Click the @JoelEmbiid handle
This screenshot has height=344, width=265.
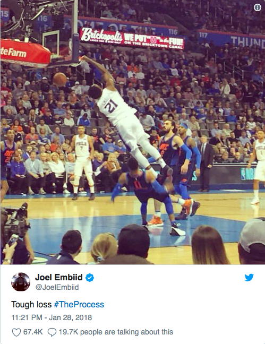tap(57, 287)
